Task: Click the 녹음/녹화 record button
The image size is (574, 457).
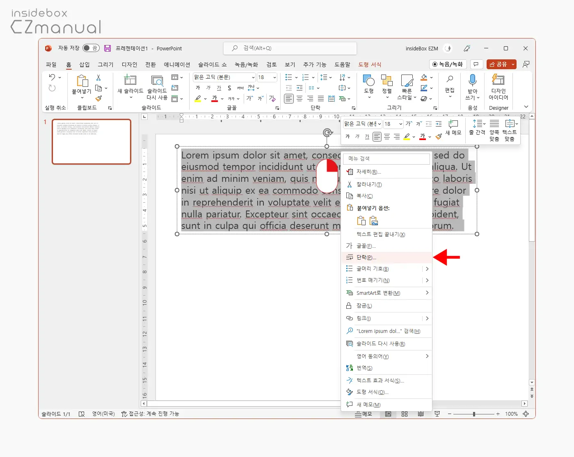Action: (448, 64)
